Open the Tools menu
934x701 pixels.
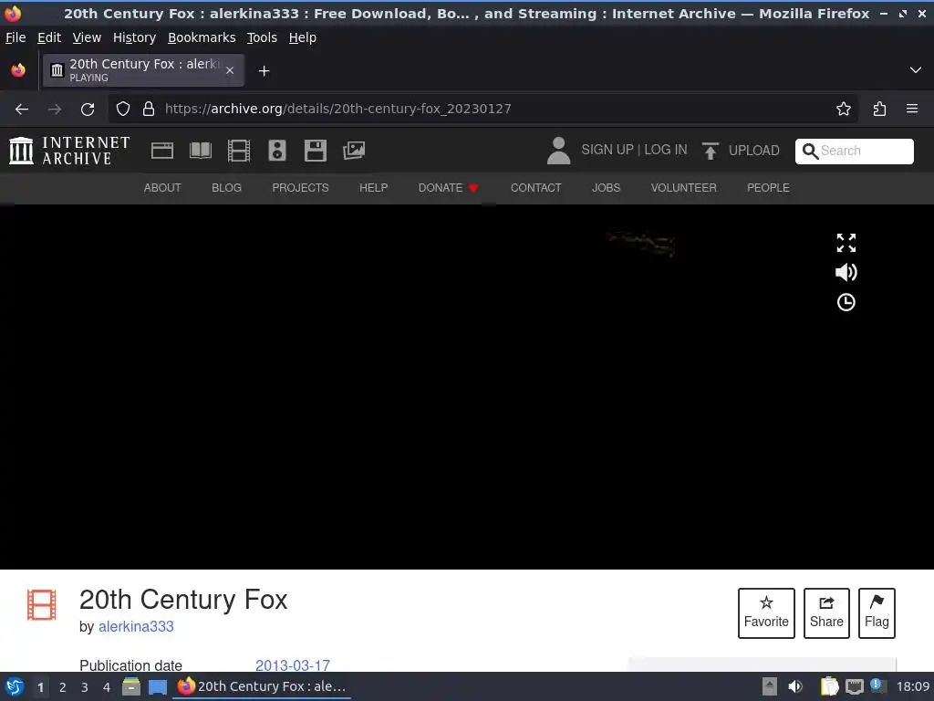point(262,37)
